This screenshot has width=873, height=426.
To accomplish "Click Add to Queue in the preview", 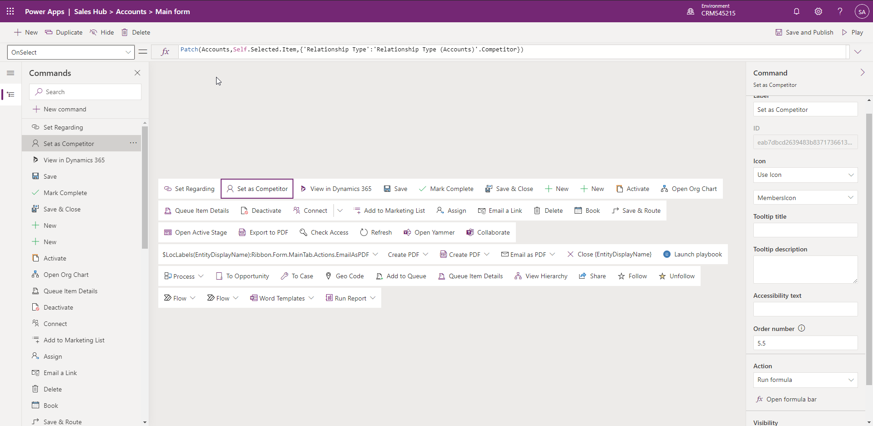I will [x=401, y=276].
